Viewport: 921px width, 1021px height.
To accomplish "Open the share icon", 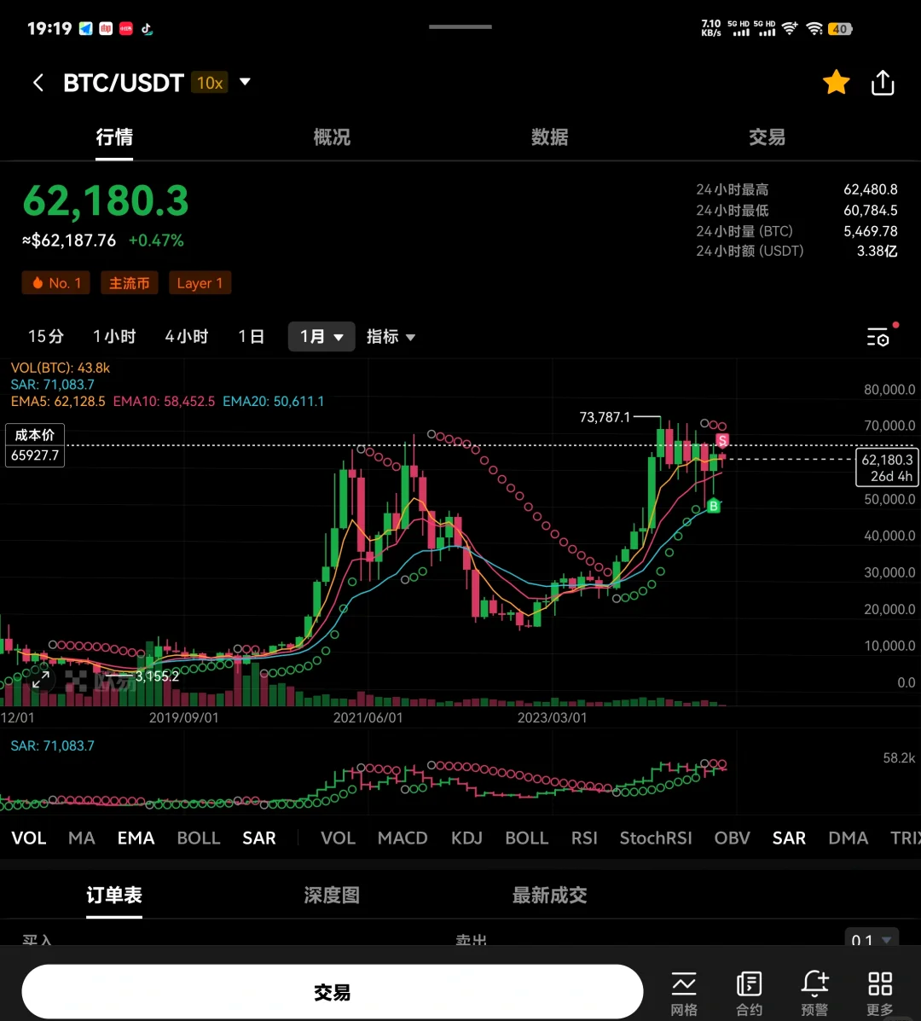I will click(883, 83).
